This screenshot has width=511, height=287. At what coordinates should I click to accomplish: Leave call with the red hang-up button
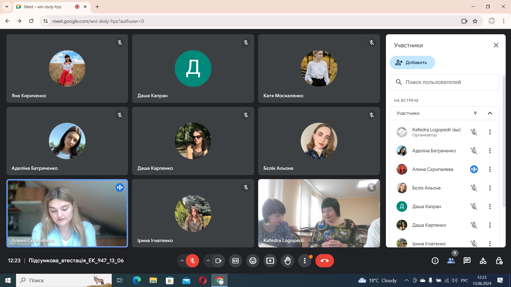(x=325, y=261)
